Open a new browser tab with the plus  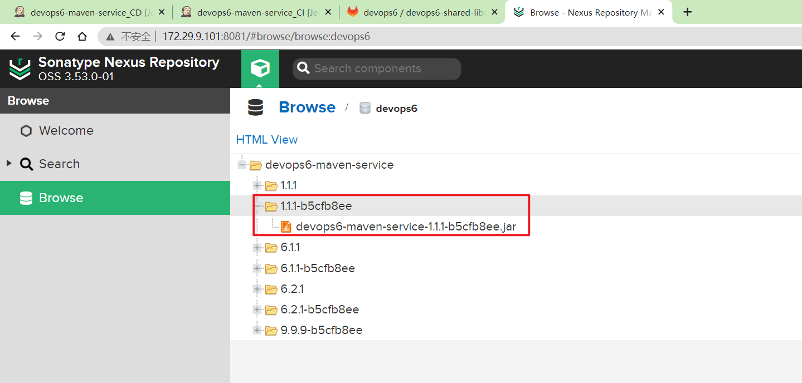point(688,12)
